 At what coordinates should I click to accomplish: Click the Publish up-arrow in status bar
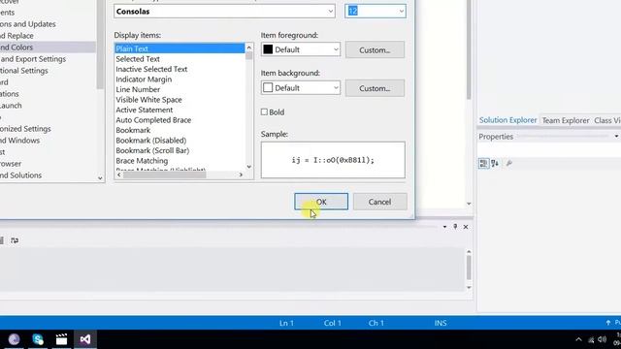click(608, 323)
